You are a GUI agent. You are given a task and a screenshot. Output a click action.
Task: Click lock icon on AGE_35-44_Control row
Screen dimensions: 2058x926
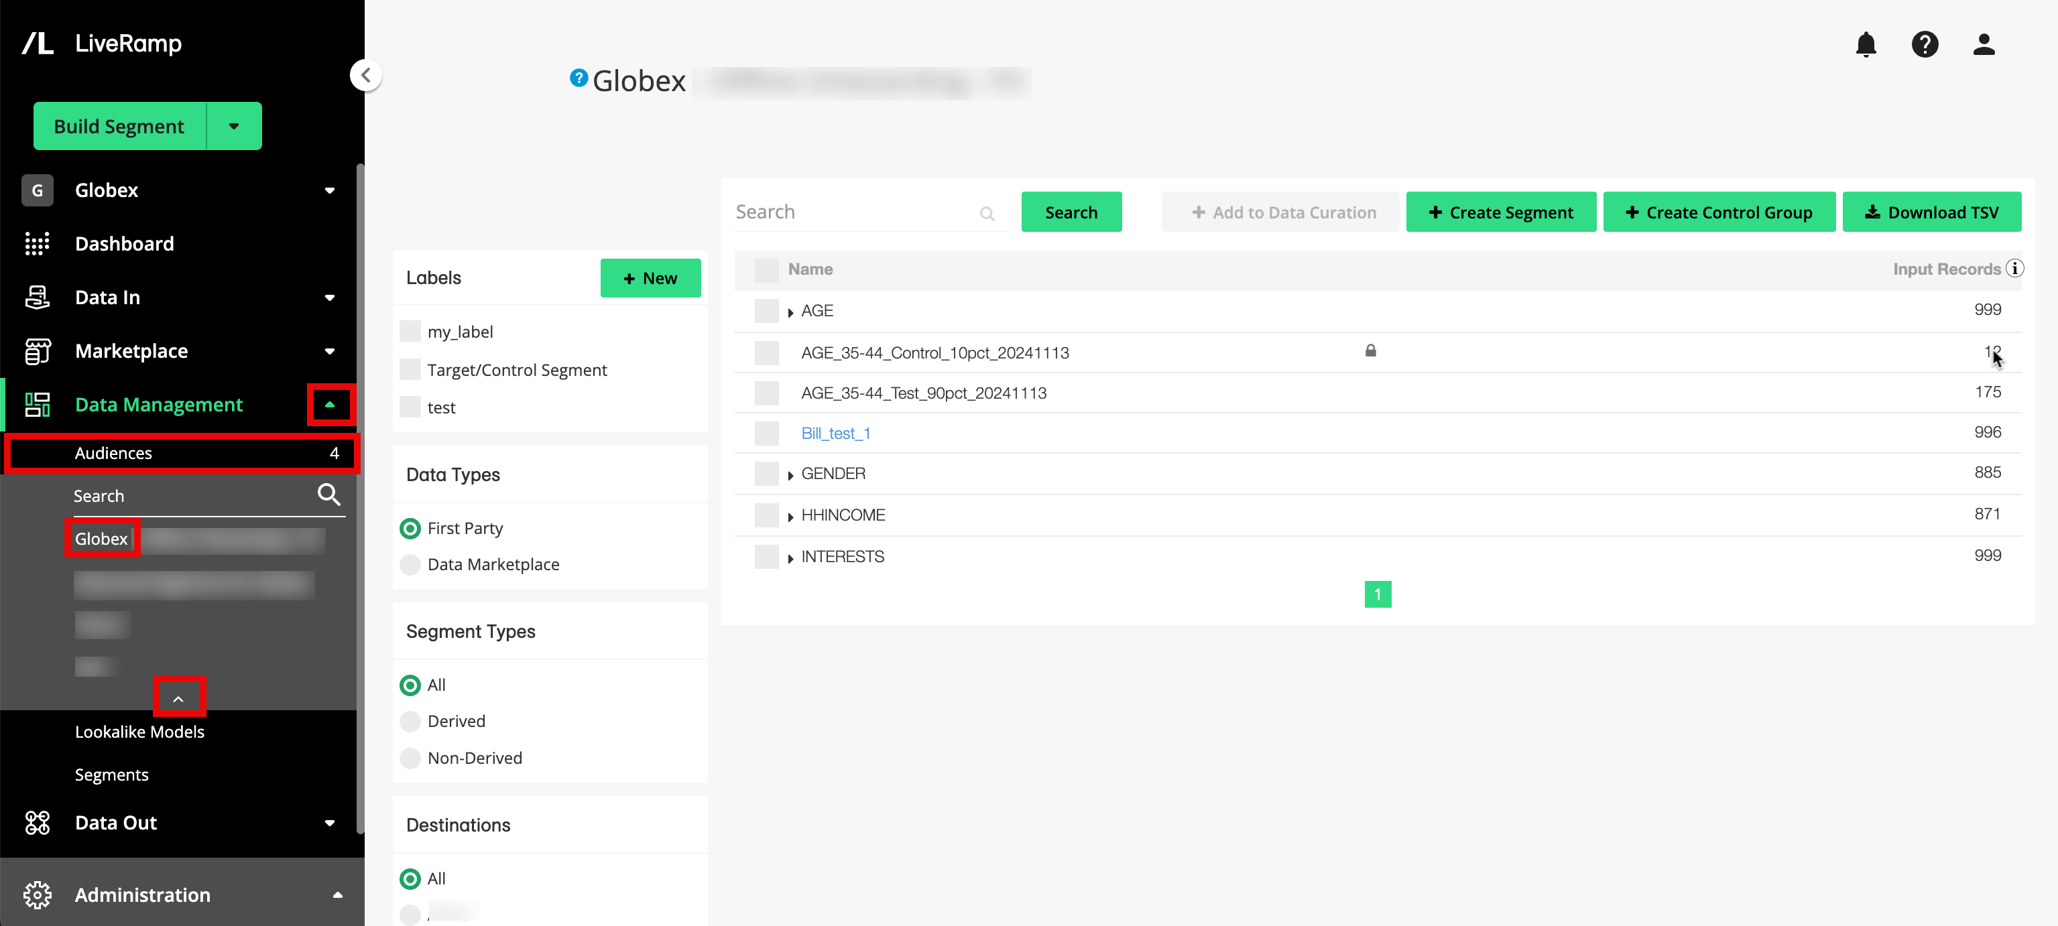point(1370,350)
